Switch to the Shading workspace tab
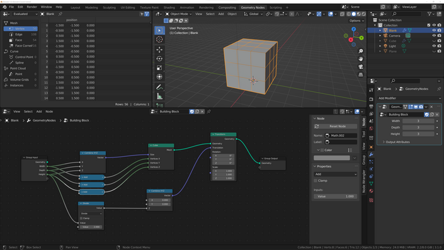444x250 pixels. click(169, 8)
